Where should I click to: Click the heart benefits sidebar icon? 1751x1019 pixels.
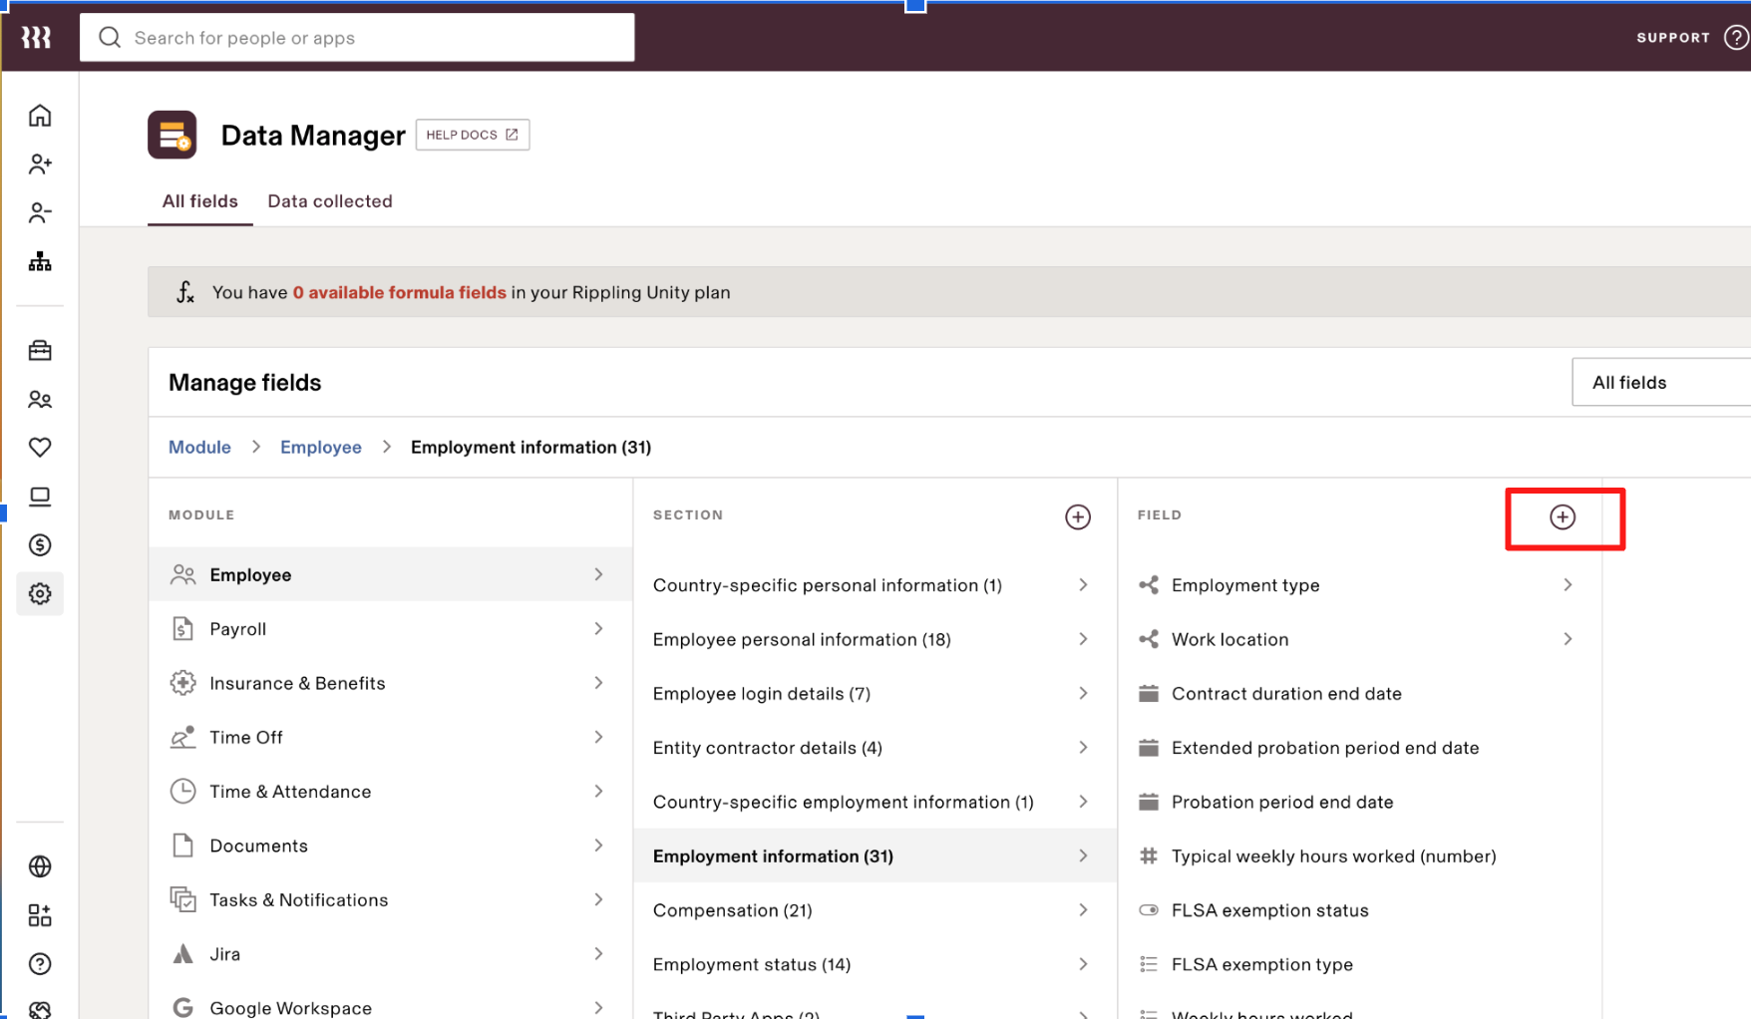[40, 448]
